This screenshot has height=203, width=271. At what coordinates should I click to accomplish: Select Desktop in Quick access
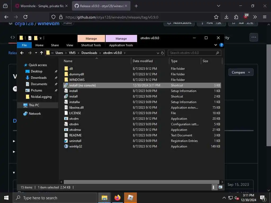click(x=37, y=71)
